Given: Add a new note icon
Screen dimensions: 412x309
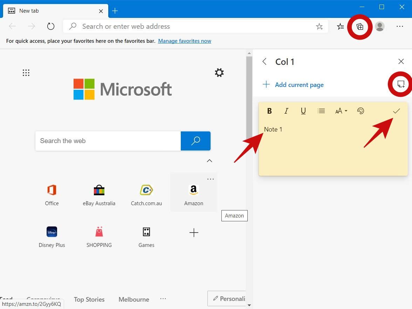Looking at the screenshot, I should (x=401, y=84).
